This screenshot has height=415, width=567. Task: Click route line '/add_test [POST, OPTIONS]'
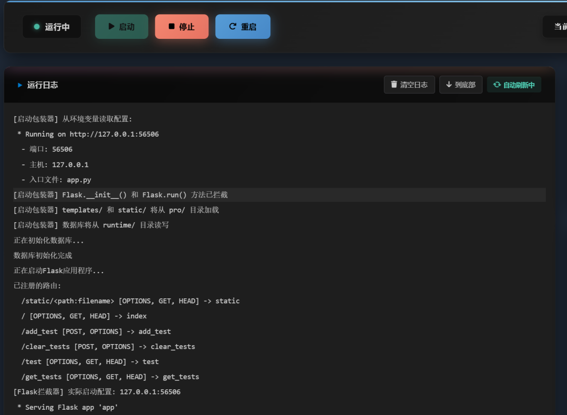96,331
